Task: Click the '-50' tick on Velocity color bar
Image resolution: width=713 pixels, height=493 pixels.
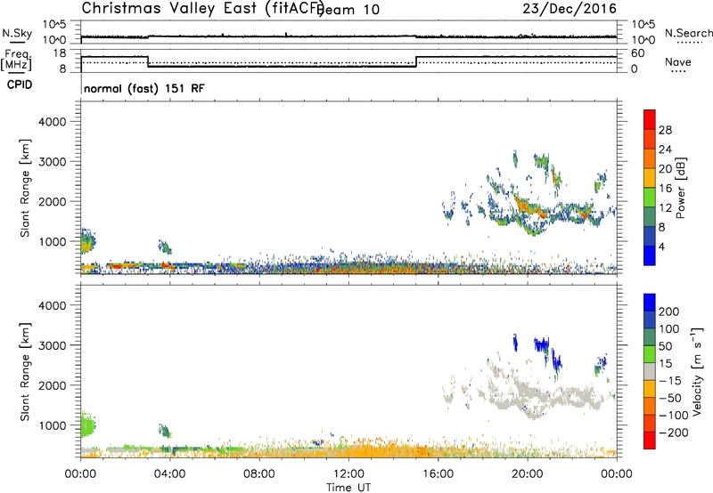Action: coord(670,399)
